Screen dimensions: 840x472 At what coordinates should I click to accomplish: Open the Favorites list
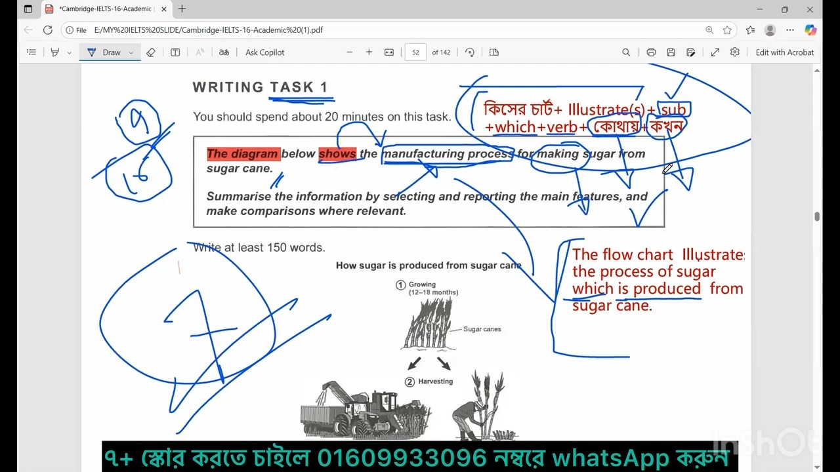(751, 30)
